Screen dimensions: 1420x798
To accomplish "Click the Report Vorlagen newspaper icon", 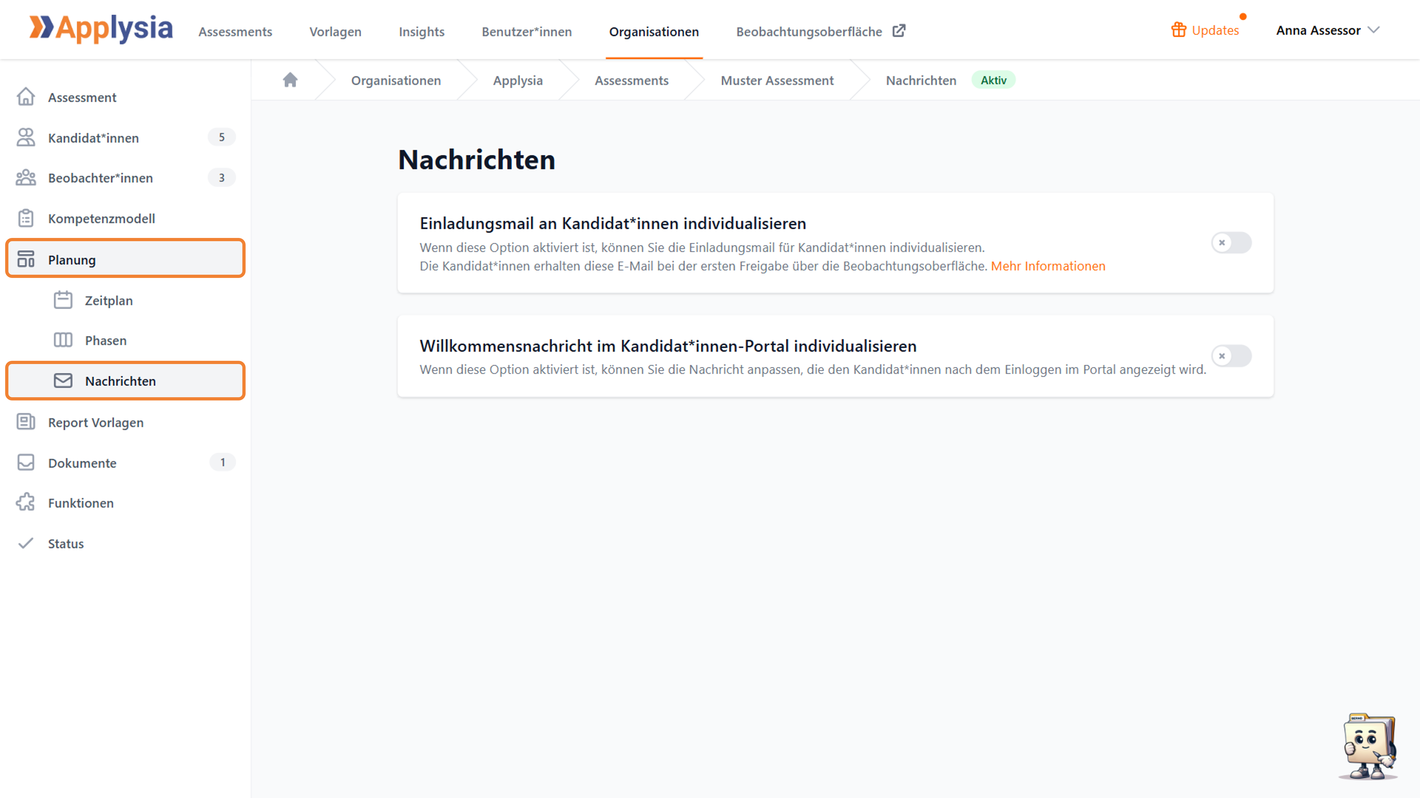I will [x=25, y=422].
